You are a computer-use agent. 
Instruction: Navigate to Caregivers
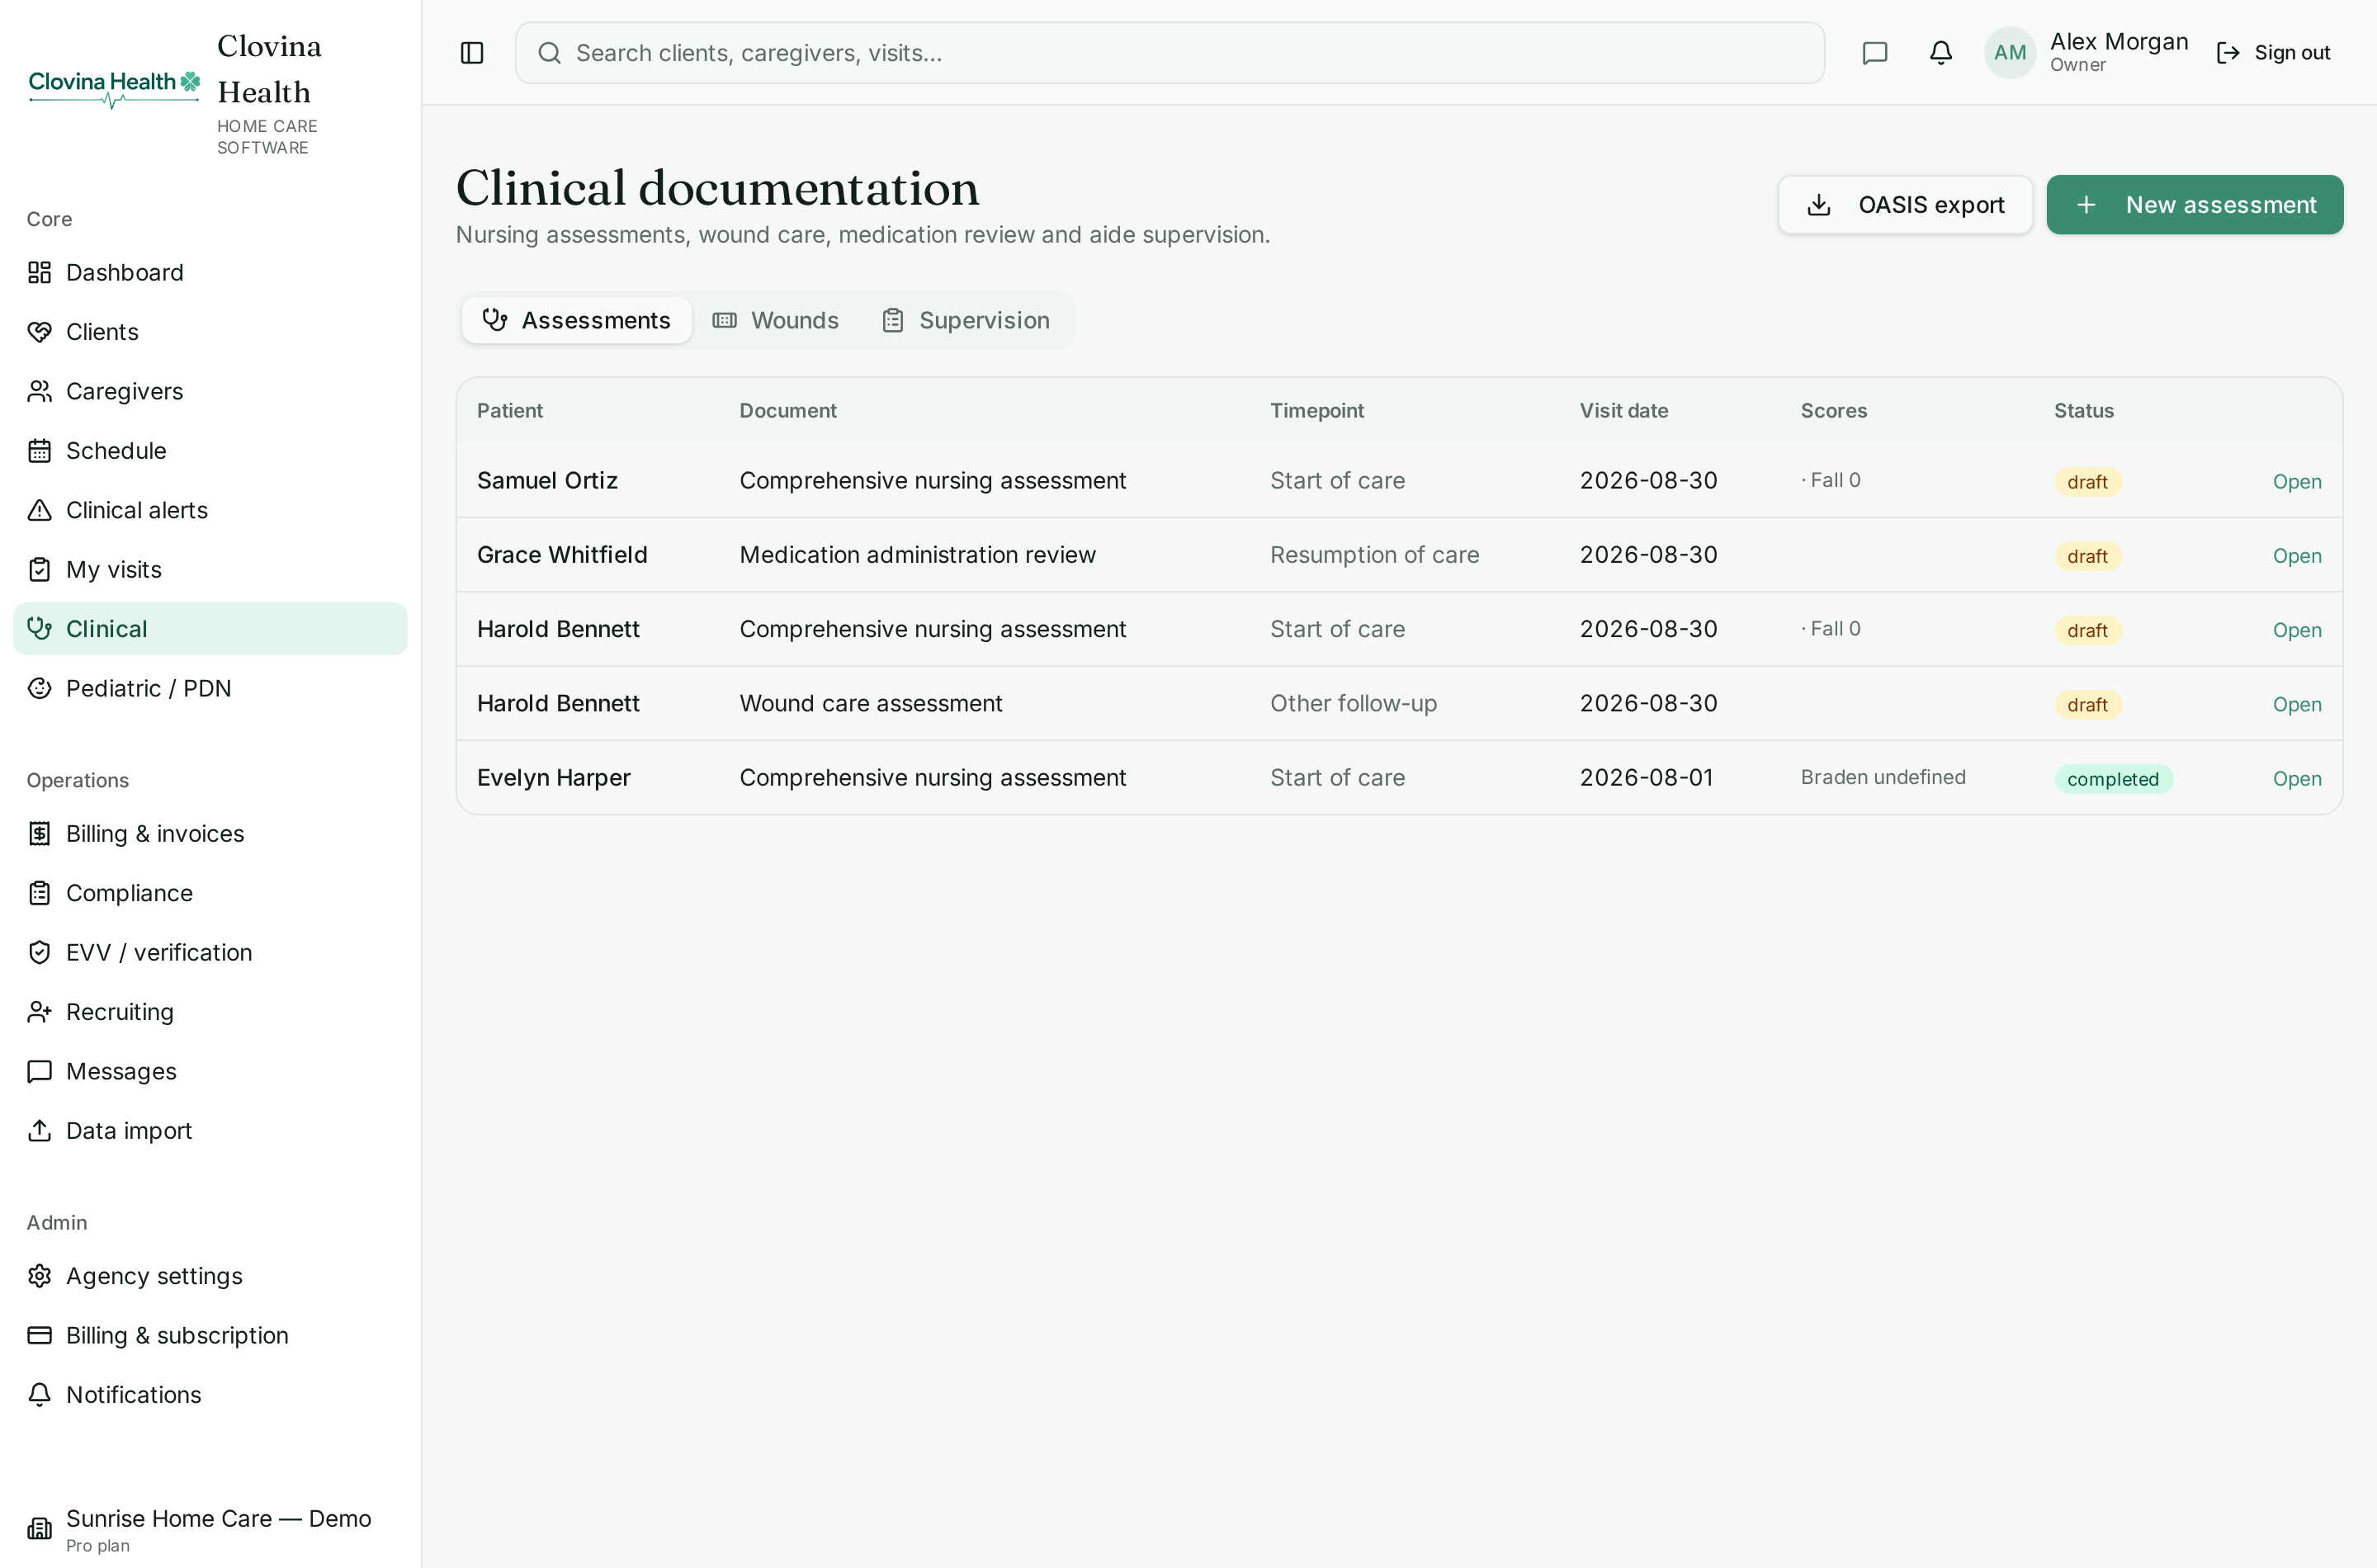[210, 391]
